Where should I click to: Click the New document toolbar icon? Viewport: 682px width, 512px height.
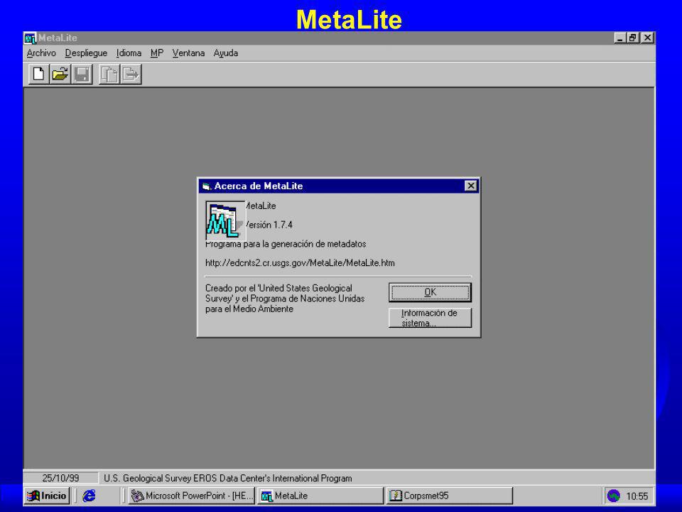click(38, 74)
